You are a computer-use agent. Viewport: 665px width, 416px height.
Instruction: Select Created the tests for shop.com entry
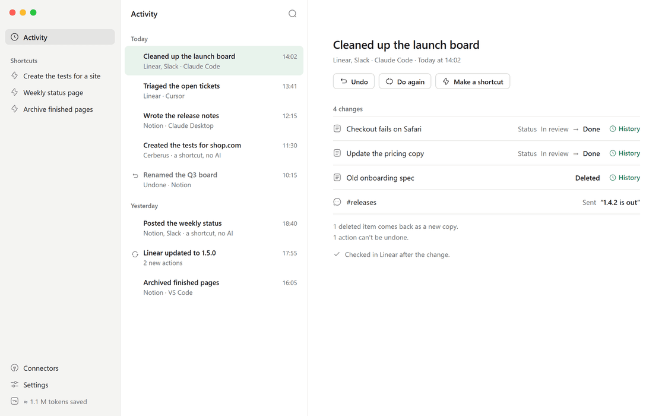coord(214,150)
